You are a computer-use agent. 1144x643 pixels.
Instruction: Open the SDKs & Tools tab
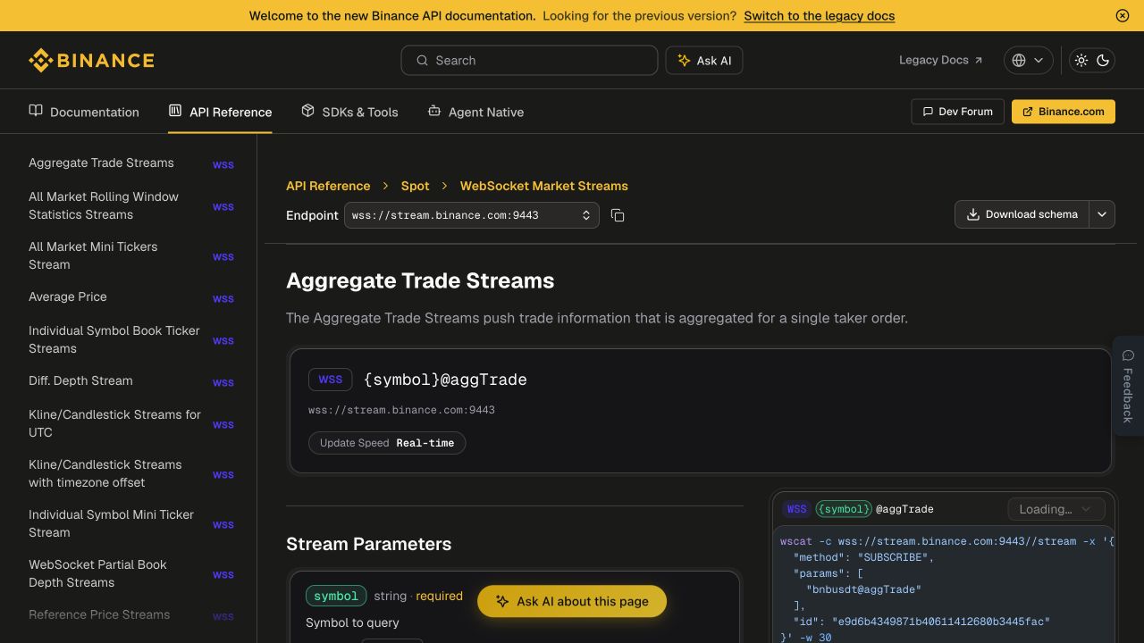click(349, 112)
